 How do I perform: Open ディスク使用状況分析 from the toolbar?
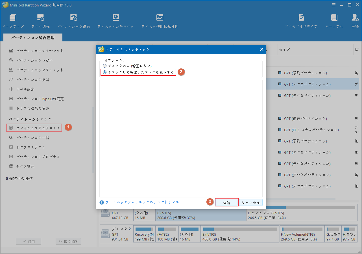point(160,21)
